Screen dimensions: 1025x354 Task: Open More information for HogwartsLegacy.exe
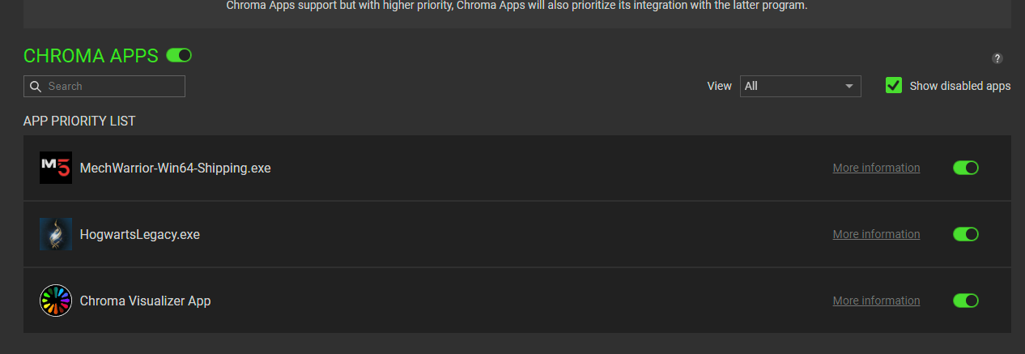(876, 234)
